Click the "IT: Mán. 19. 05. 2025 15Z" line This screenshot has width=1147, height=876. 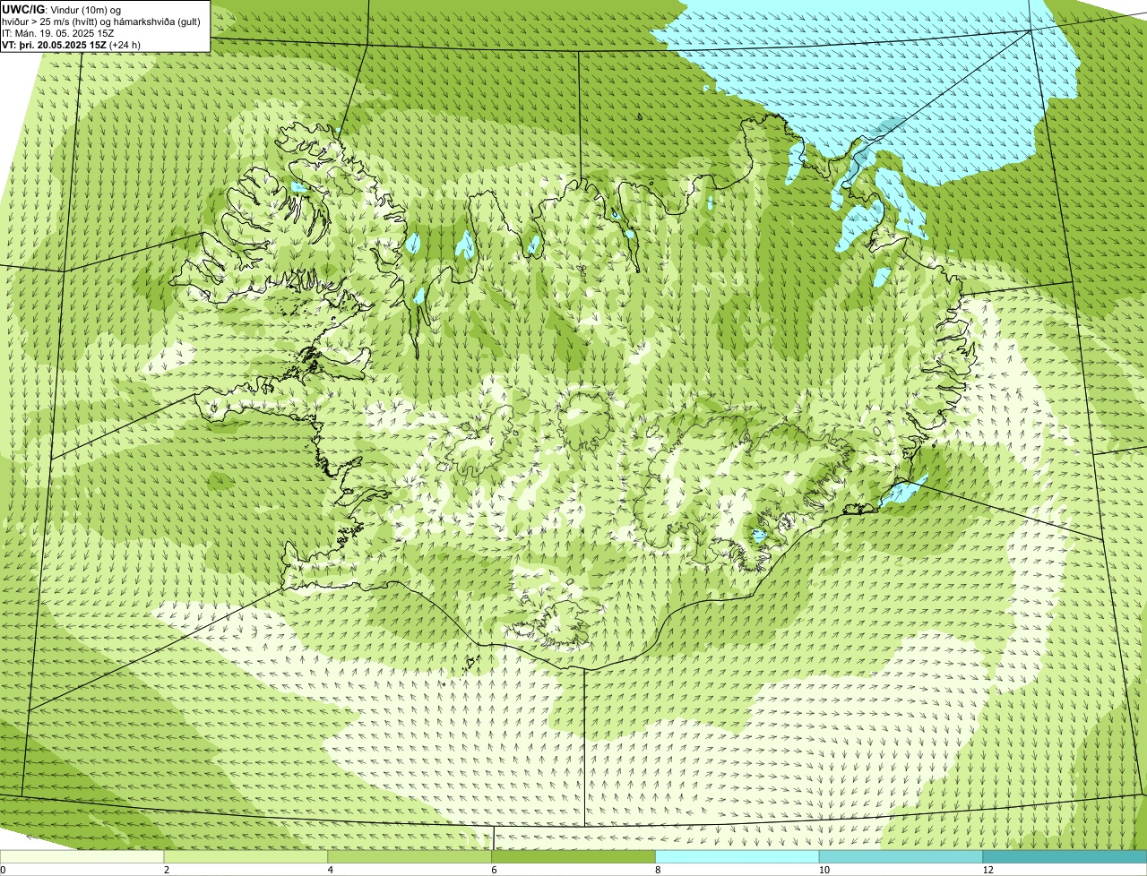coord(59,33)
